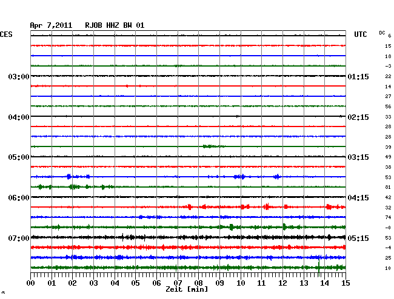Click the local time label '07:00'
The width and height of the screenshot is (394, 299).
[x=19, y=238]
